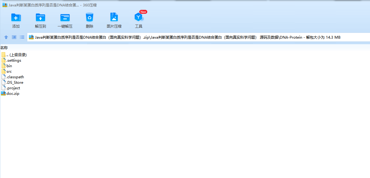This screenshot has height=178, width=370.
Task: Select the "bin" folder name
Action: 9,66
